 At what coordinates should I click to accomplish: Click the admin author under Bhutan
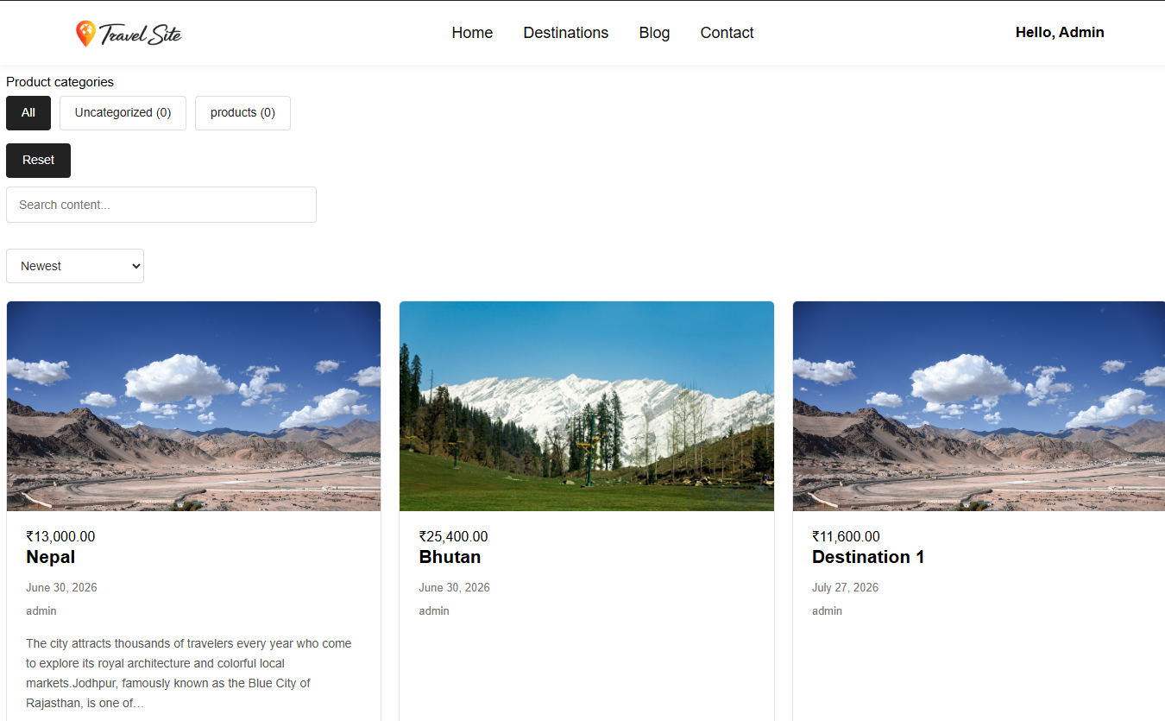pyautogui.click(x=434, y=610)
